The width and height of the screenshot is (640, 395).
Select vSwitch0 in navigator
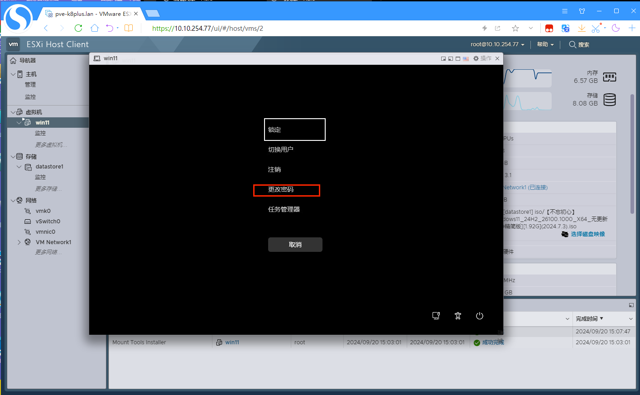[x=48, y=222]
